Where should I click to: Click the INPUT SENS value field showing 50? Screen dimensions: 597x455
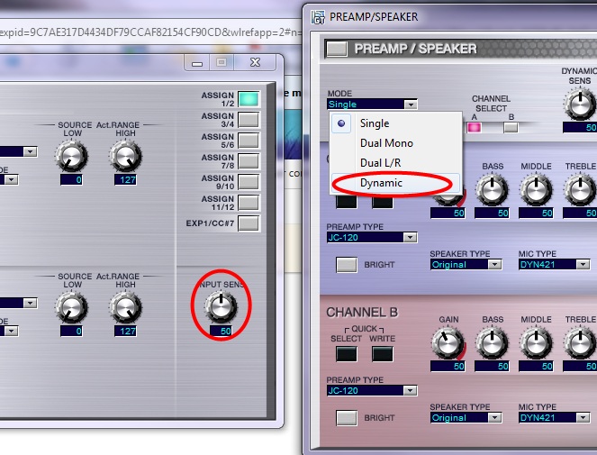click(222, 331)
